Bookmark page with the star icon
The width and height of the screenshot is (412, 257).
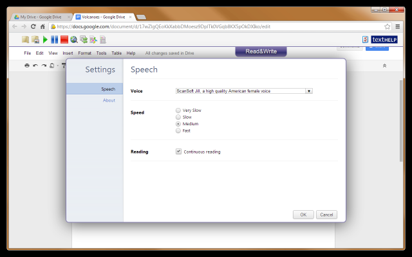click(388, 26)
